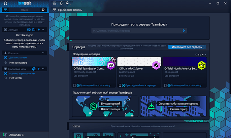Click Скачать сервер button
231x138 pixels.
pos(179,109)
